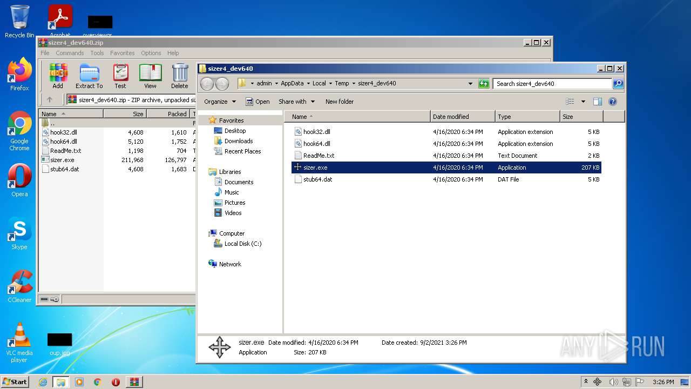Click Explorer Back navigation button
This screenshot has width=691, height=389.
click(x=207, y=84)
